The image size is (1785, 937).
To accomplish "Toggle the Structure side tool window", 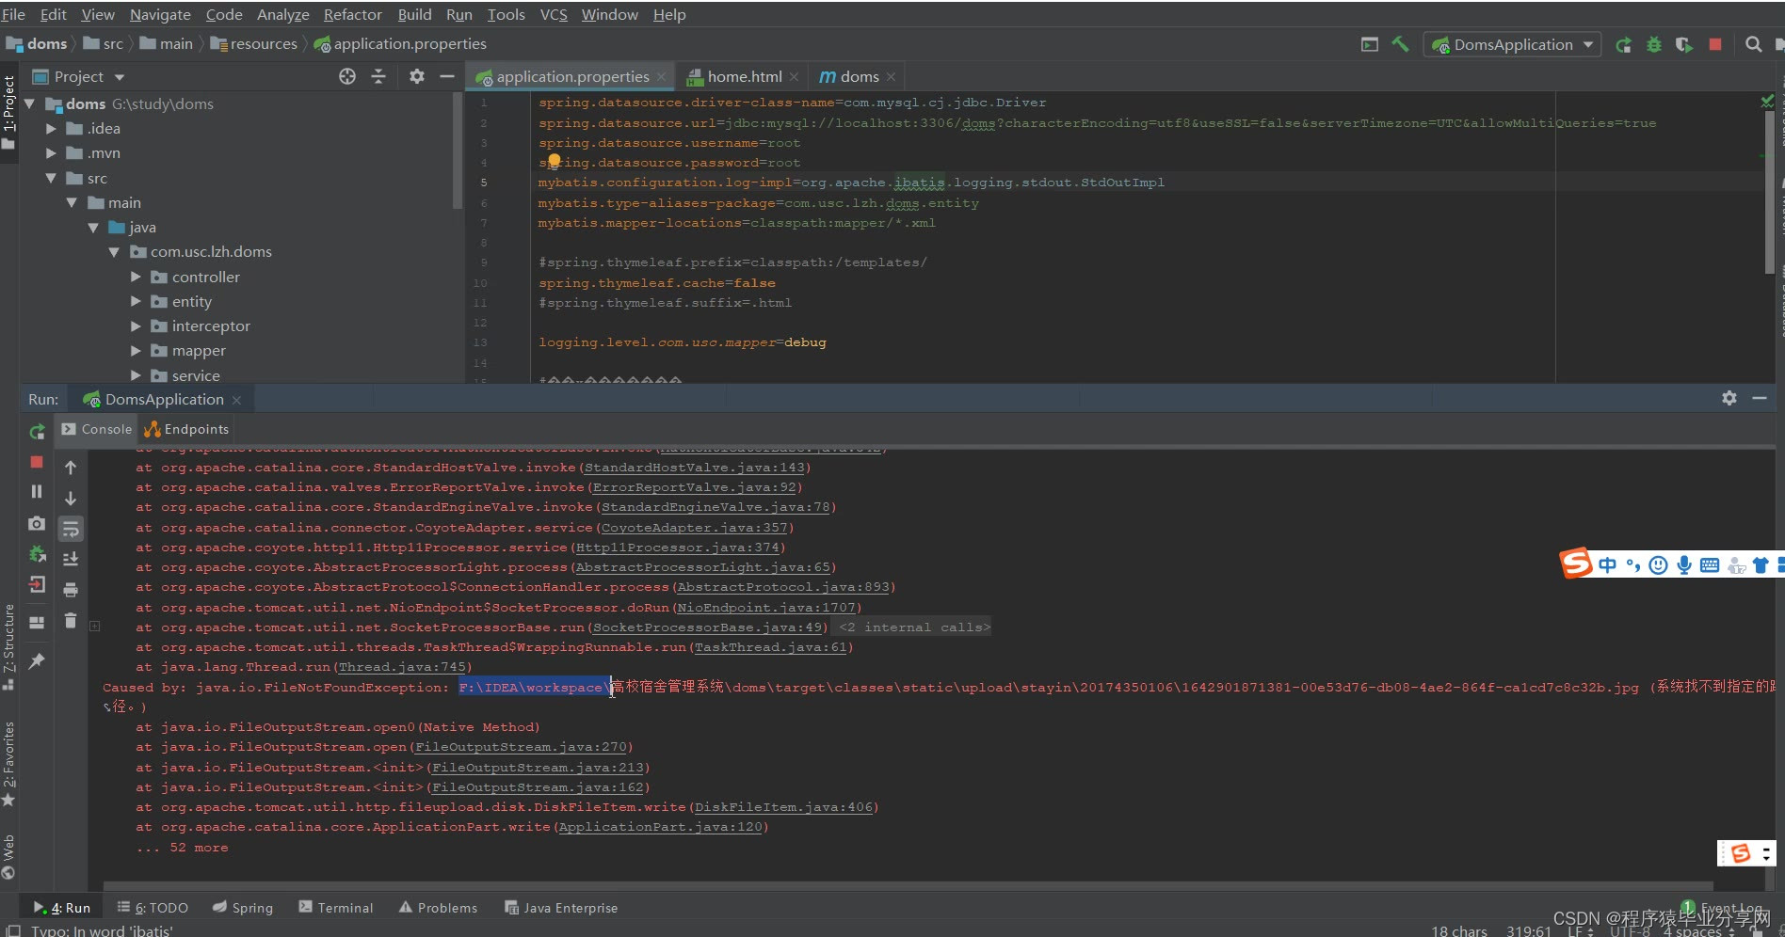I will 8,647.
